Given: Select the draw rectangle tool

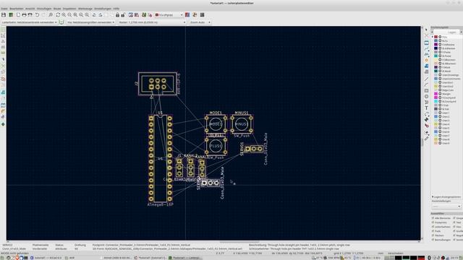Looking at the screenshot, I should pos(426,91).
